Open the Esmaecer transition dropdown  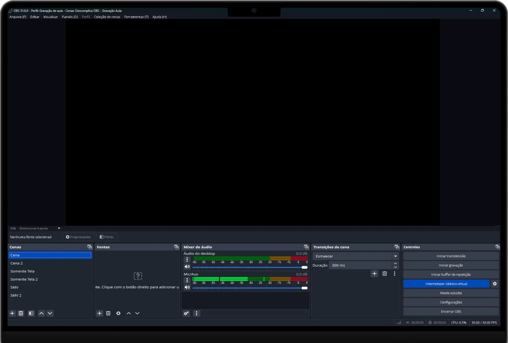(356, 256)
